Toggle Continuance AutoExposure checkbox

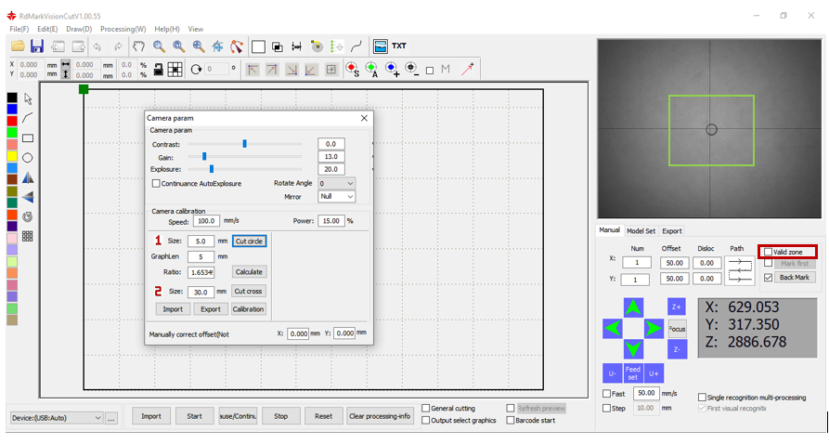(155, 184)
